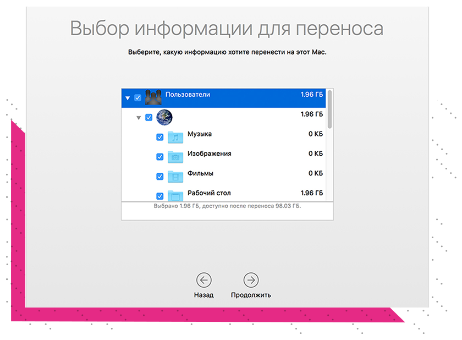462x340 pixels.
Task: Toggle the Фильмы checkbox
Action: pos(160,177)
